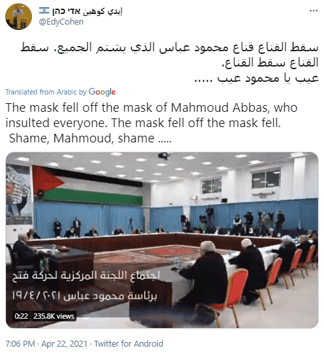The height and width of the screenshot is (354, 324).
Task: Click the Apr 22, 2021 date
Action: [x=65, y=344]
